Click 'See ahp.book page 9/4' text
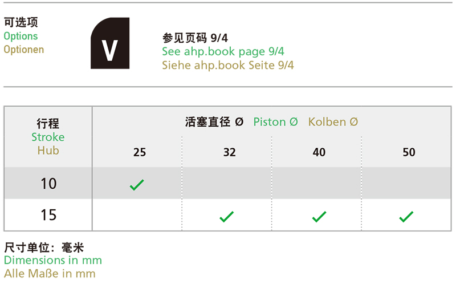Screen dimensions: 456x288 point(223,51)
